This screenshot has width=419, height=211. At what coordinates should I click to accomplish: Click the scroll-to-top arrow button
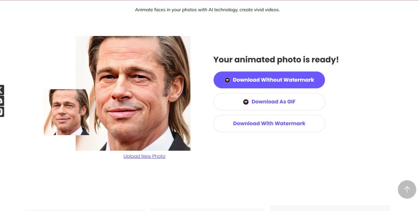pyautogui.click(x=407, y=189)
